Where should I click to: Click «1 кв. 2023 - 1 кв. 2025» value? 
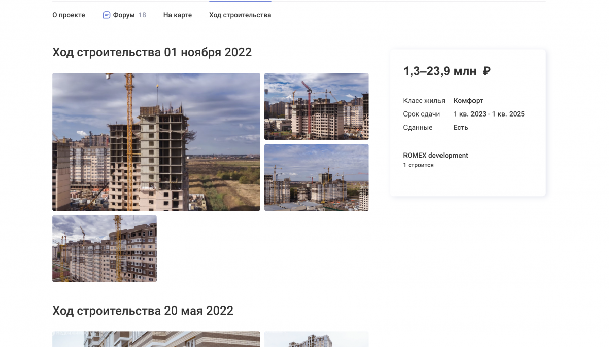(489, 114)
